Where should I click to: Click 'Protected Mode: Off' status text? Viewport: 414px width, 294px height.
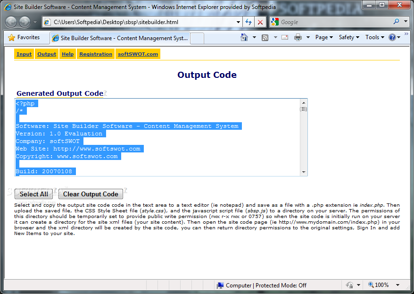click(x=281, y=286)
